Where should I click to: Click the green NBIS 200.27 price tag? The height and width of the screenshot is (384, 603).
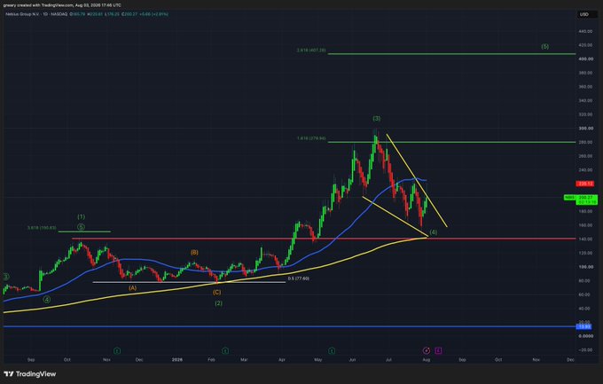pyautogui.click(x=581, y=200)
